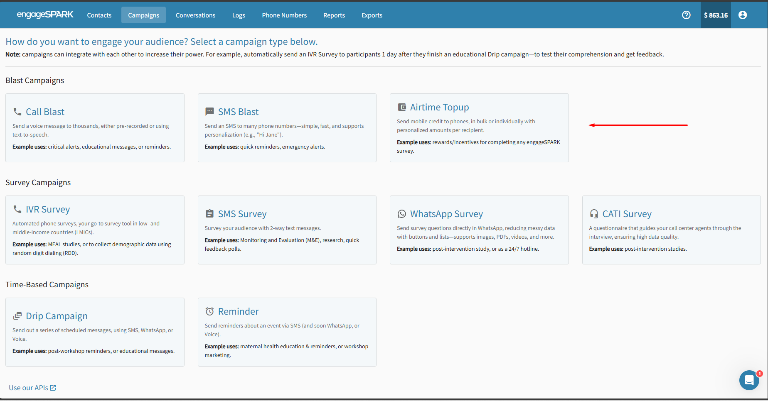Click the alarm clock icon beside Reminder
The width and height of the screenshot is (768, 401).
point(209,311)
